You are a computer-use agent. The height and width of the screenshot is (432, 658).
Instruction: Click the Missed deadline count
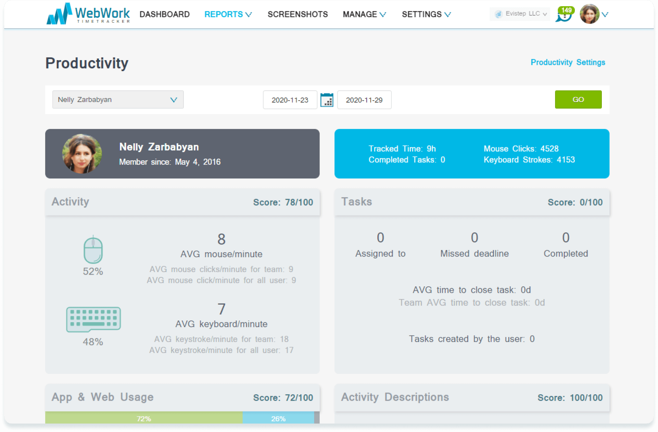click(x=474, y=238)
